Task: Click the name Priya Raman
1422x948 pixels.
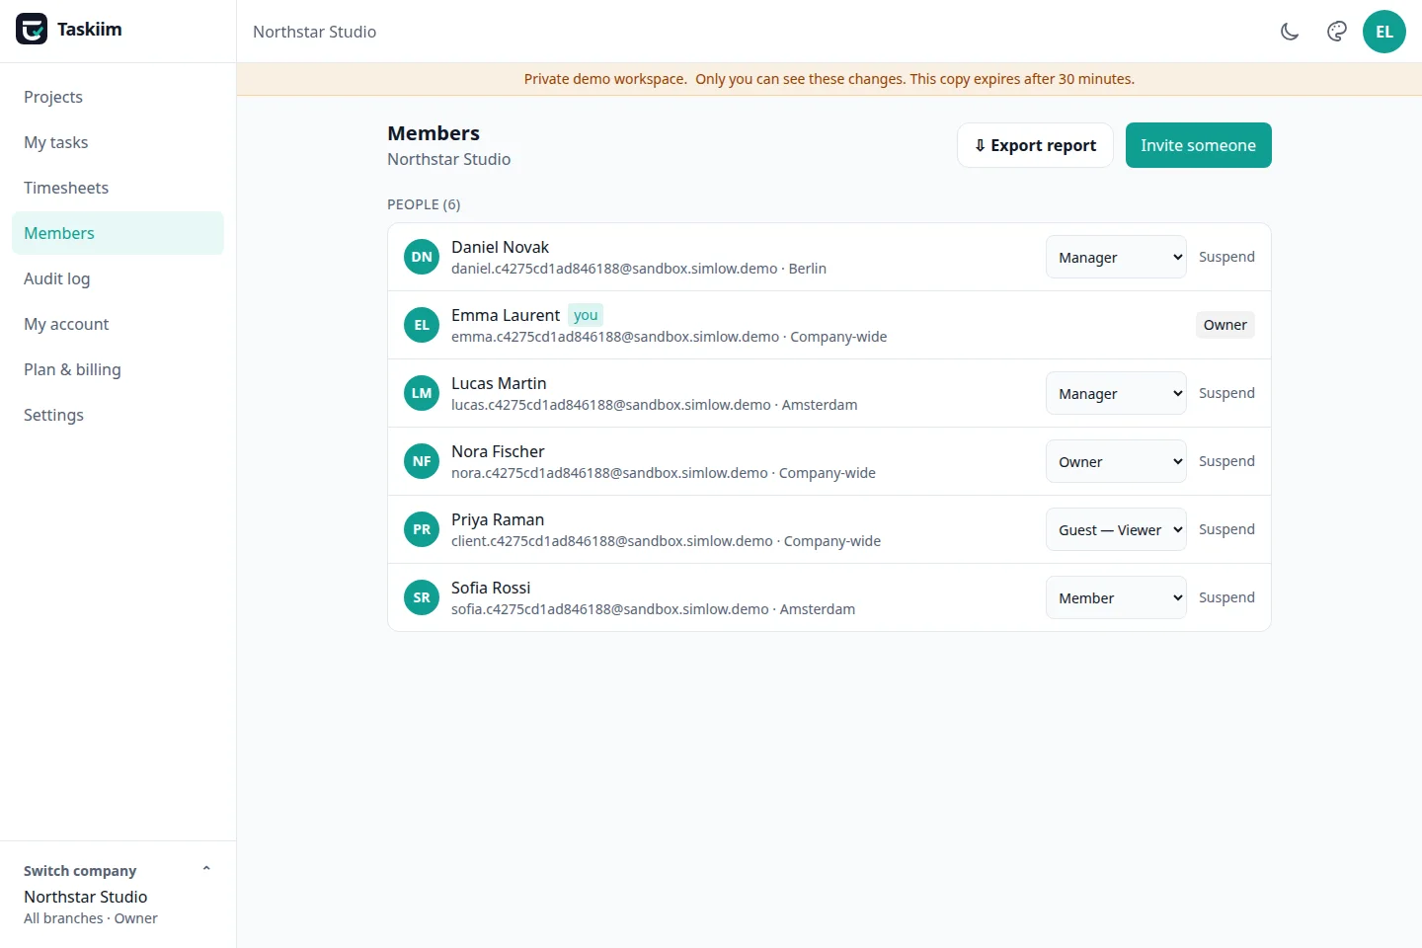Action: click(498, 519)
